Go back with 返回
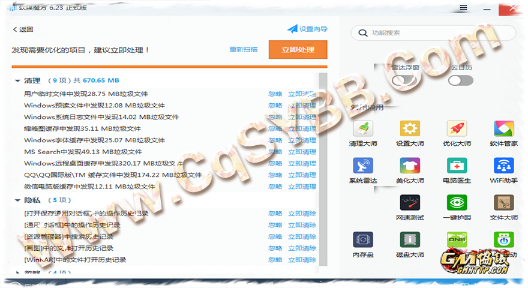 point(23,29)
